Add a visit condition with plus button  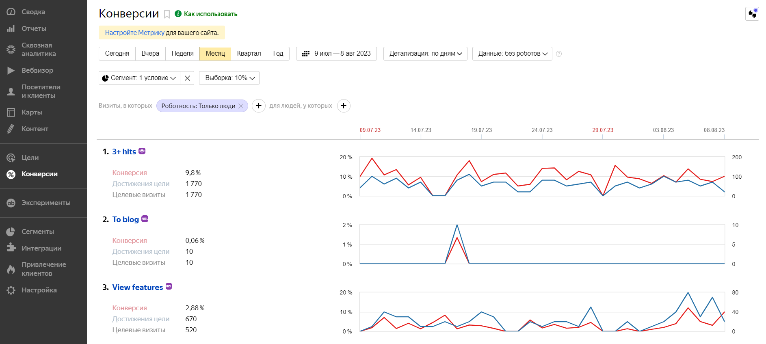(259, 106)
